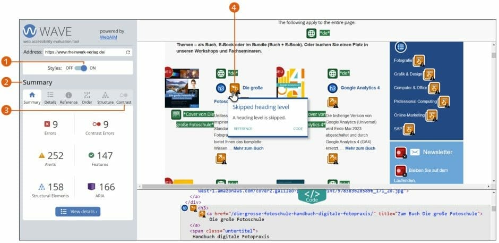Open the Google Analytics 4 heading link
The height and width of the screenshot is (243, 499).
click(x=360, y=88)
